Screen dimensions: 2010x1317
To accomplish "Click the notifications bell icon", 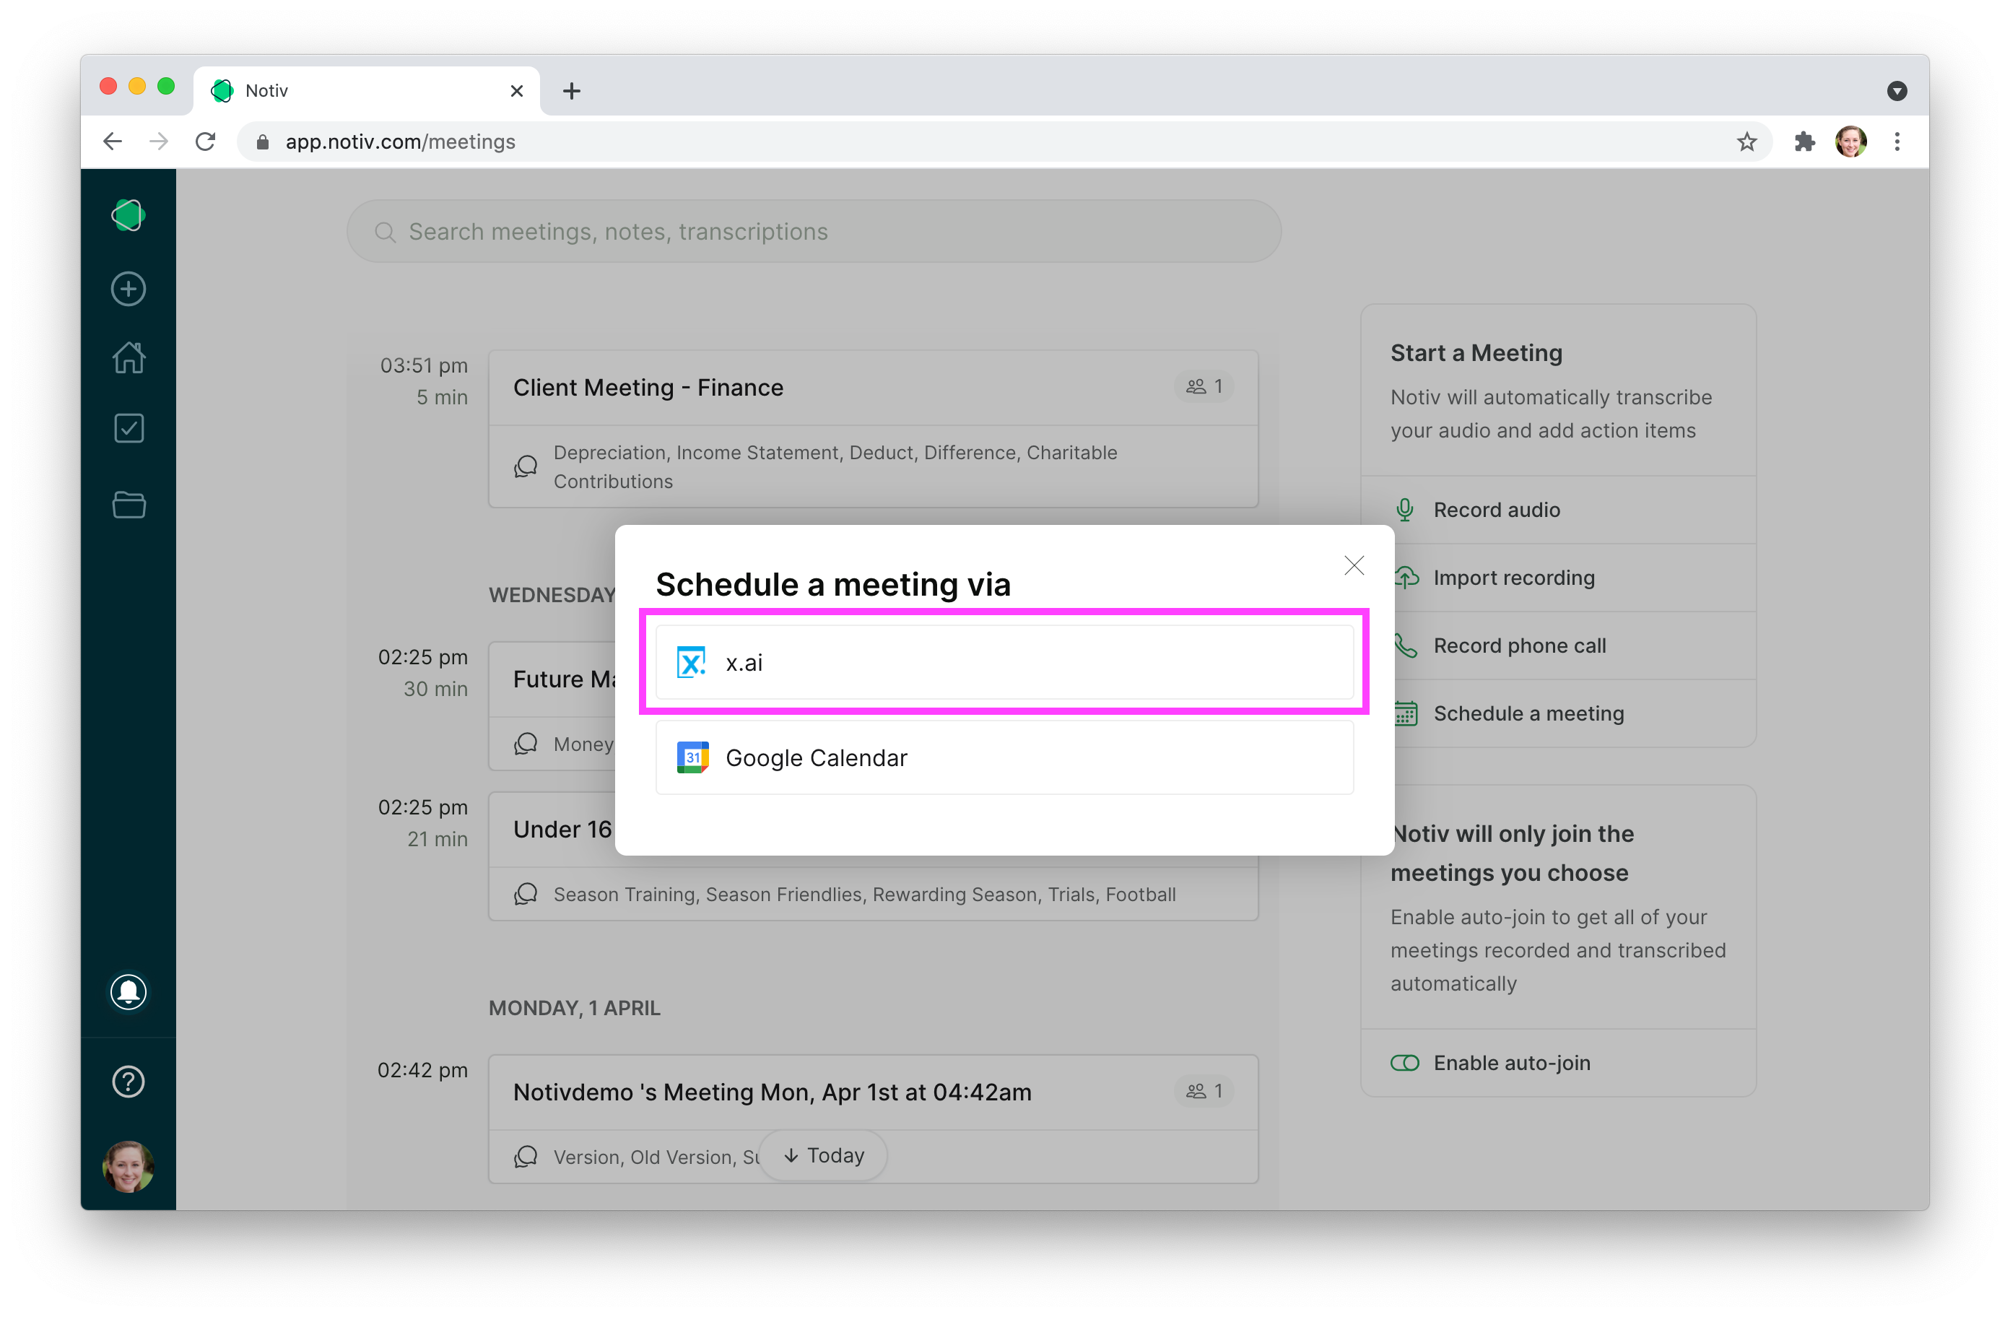I will (129, 991).
